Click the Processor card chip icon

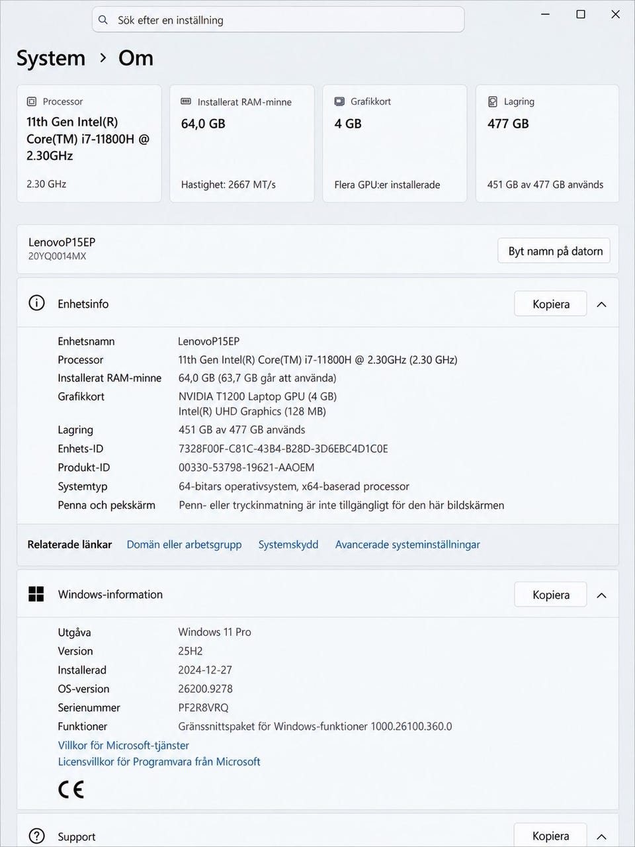tap(32, 101)
